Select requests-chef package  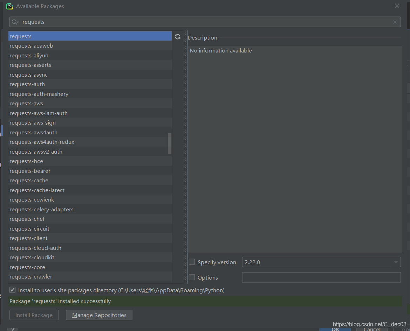90,219
